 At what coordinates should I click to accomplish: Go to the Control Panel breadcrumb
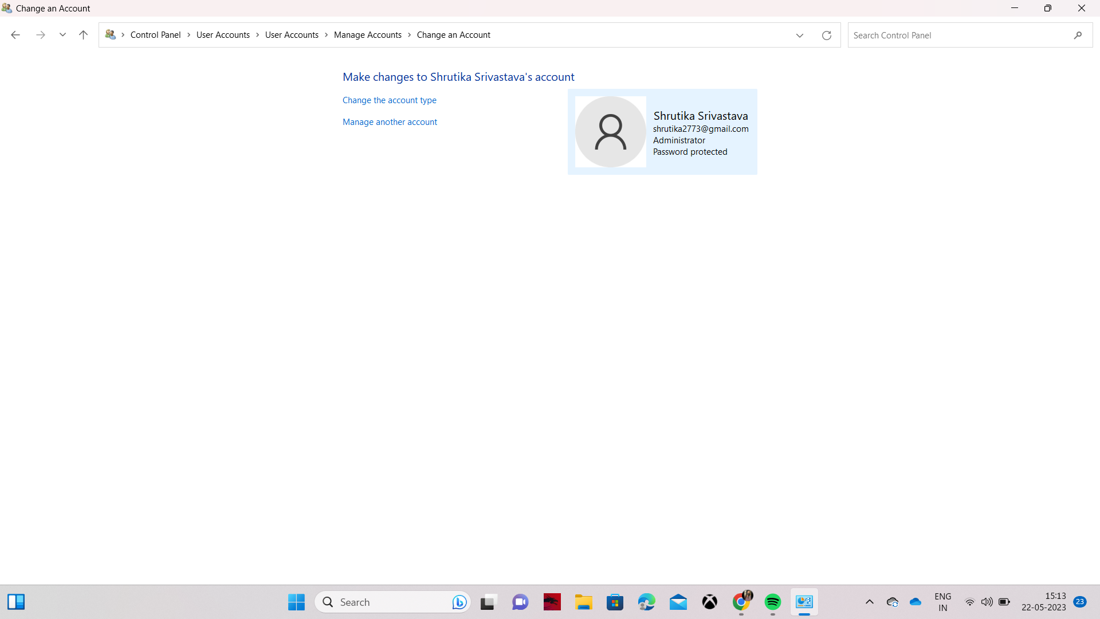(155, 35)
